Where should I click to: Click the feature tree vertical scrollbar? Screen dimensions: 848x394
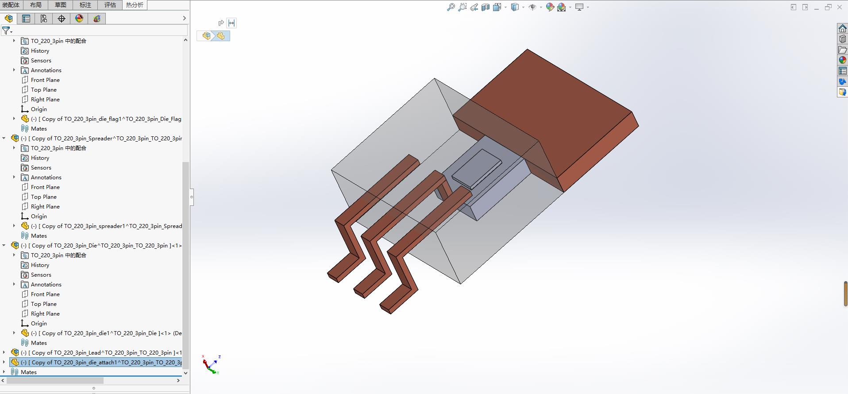pos(185,265)
